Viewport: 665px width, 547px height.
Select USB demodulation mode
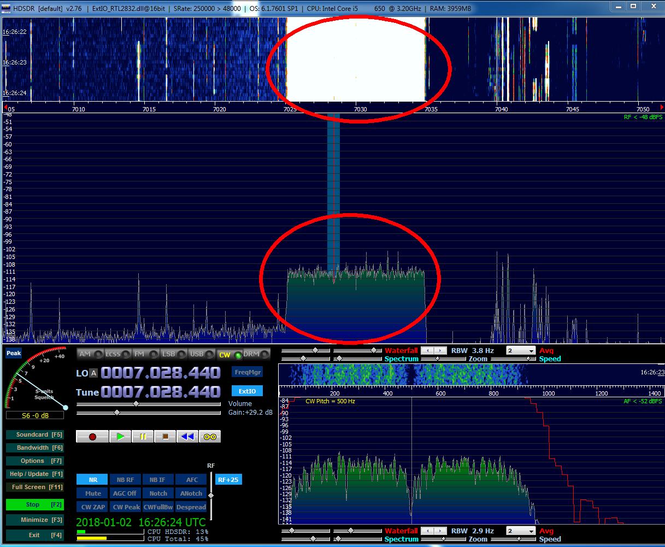(199, 354)
